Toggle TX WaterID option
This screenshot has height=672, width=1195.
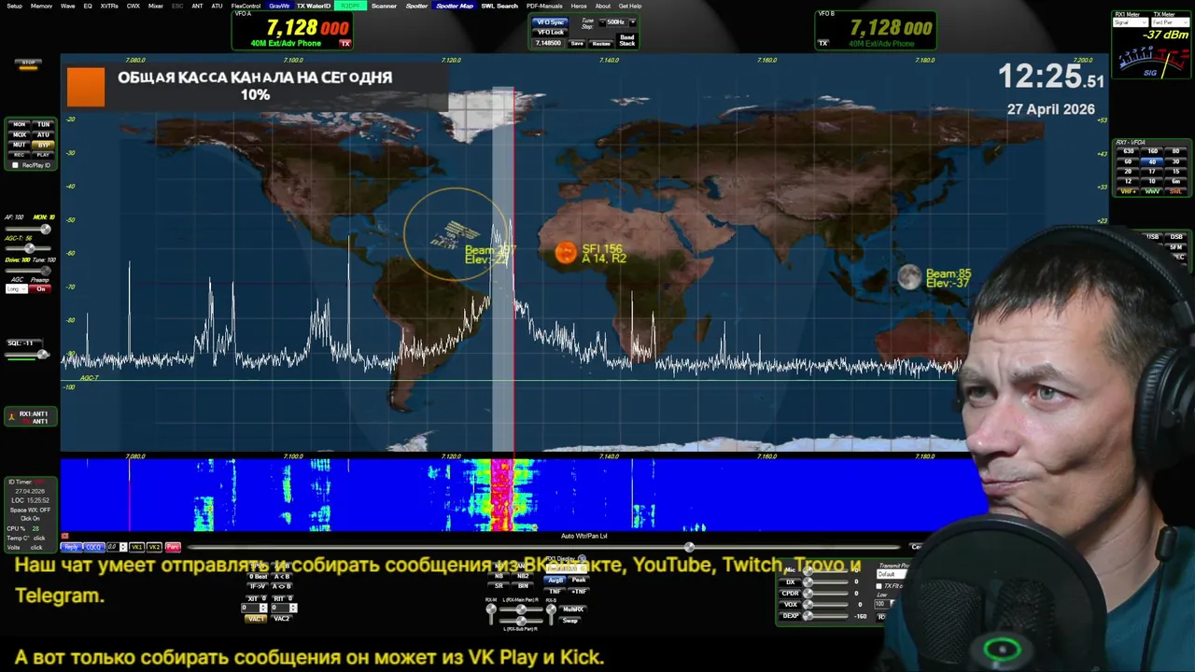click(x=314, y=6)
